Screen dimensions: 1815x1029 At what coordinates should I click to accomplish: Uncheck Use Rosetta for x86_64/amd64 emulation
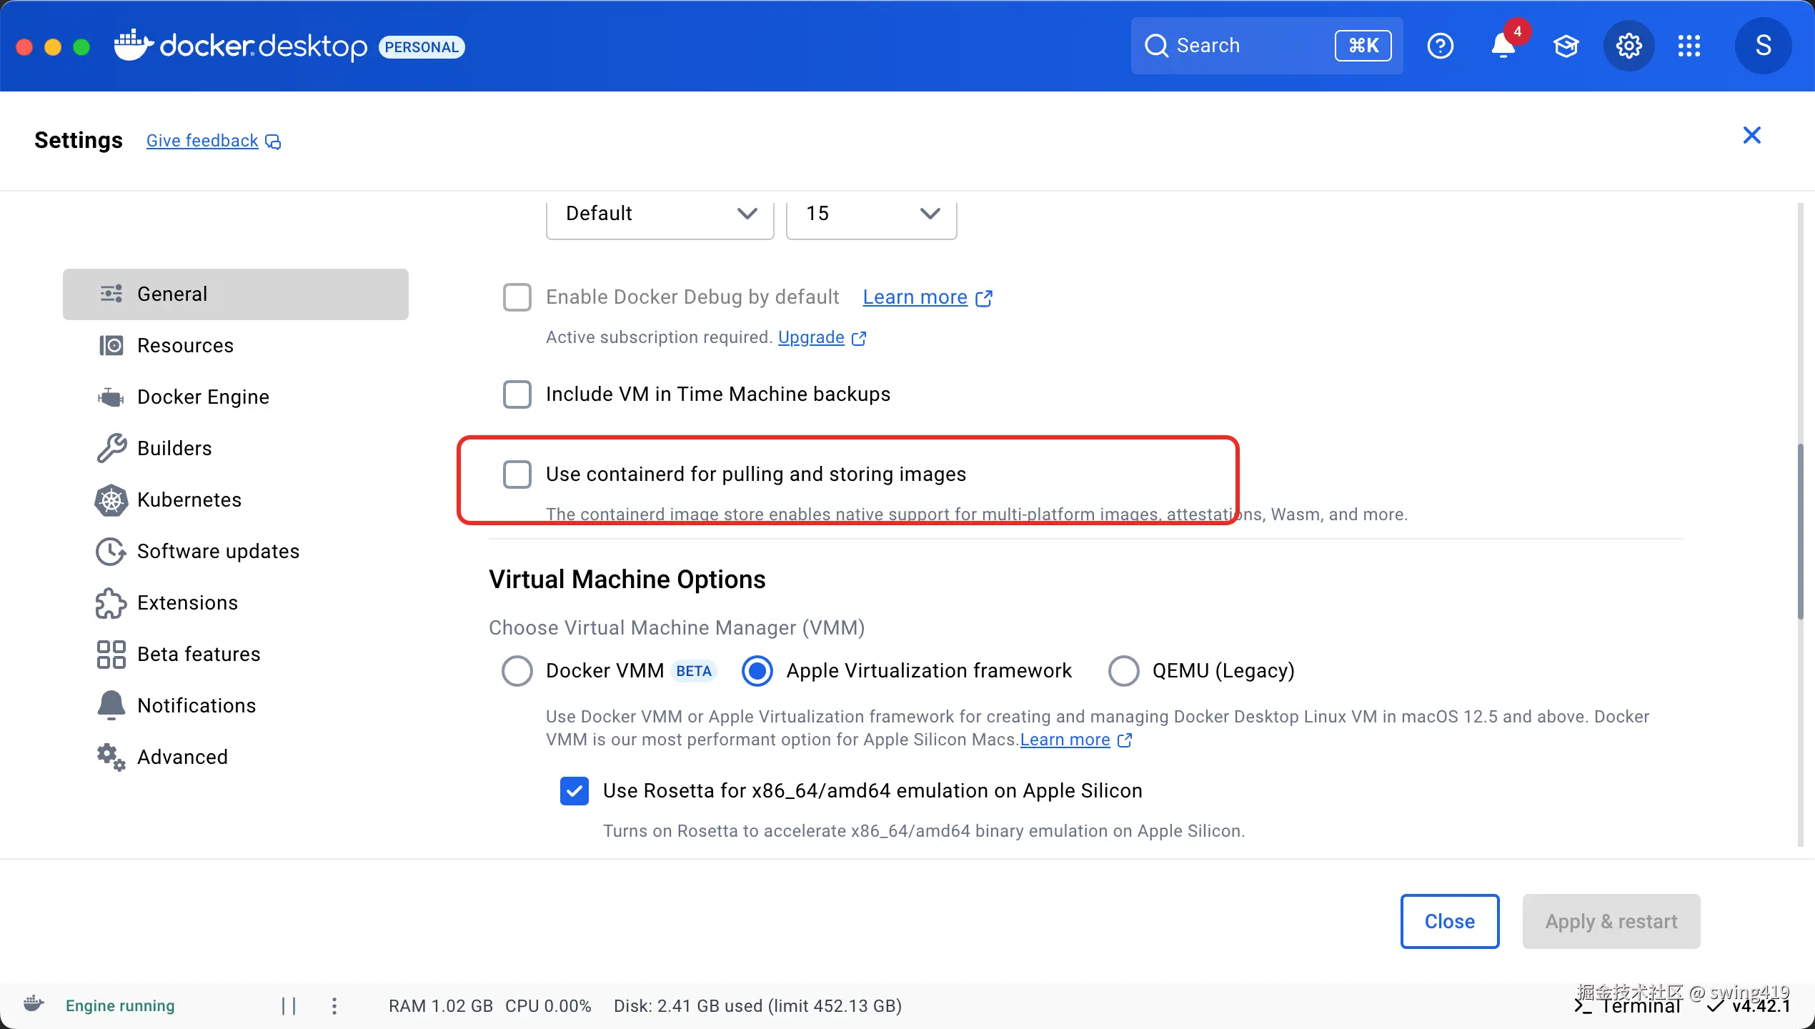[x=575, y=791]
